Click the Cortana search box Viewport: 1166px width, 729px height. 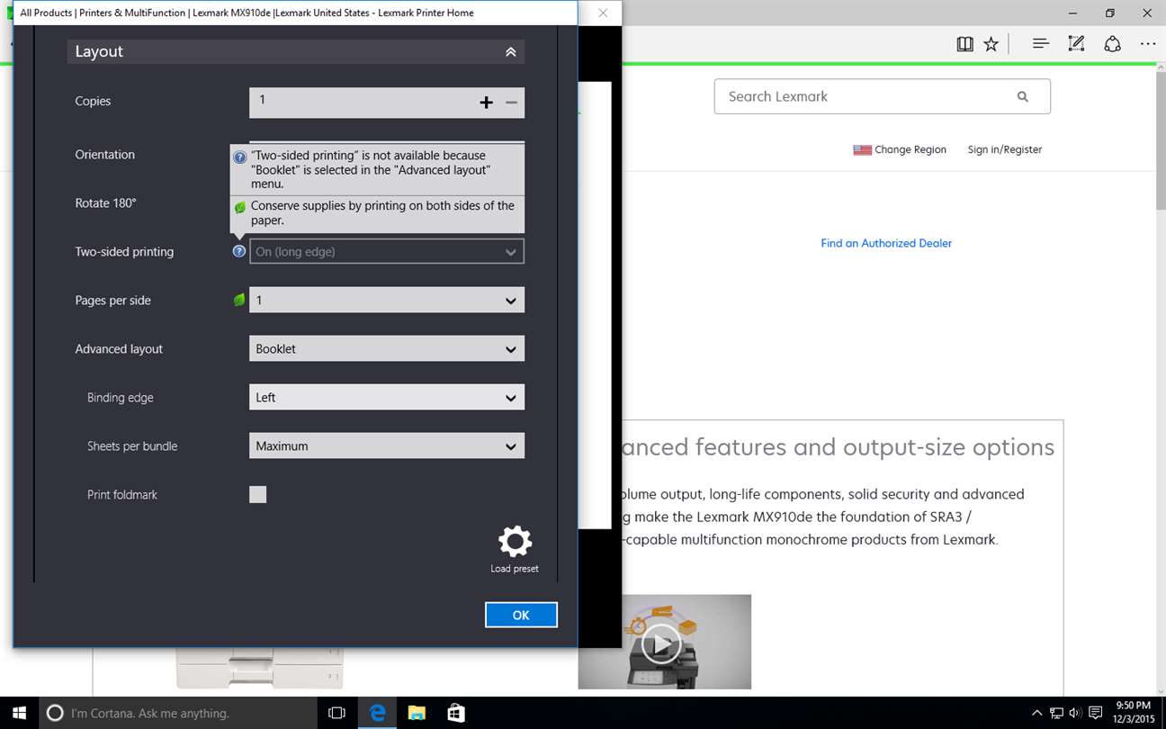click(178, 713)
